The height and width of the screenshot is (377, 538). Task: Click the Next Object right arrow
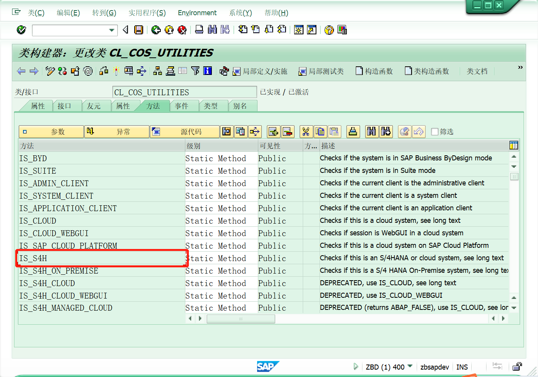coord(34,71)
